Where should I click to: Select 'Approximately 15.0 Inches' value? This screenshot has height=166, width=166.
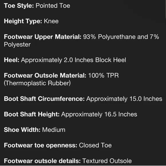pos(124,99)
